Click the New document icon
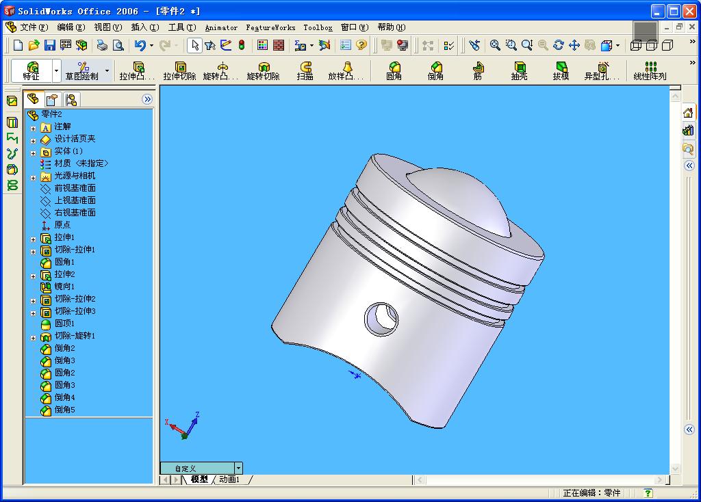Viewport: 701px width, 502px height. [18, 45]
